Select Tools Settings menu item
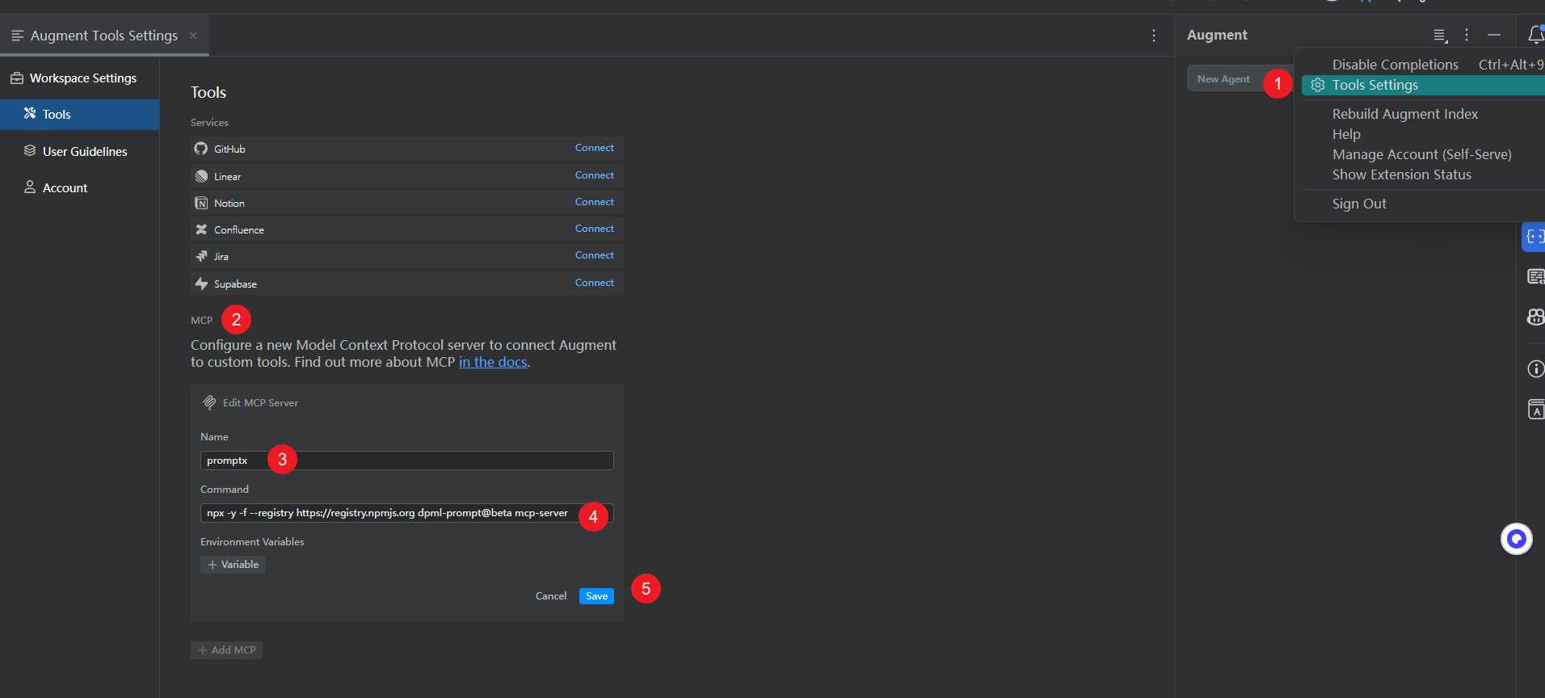Viewport: 1545px width, 698px height. pos(1423,85)
